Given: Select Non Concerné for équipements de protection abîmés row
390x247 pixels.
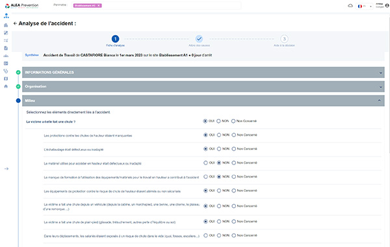Looking at the screenshot, I should click(234, 191).
